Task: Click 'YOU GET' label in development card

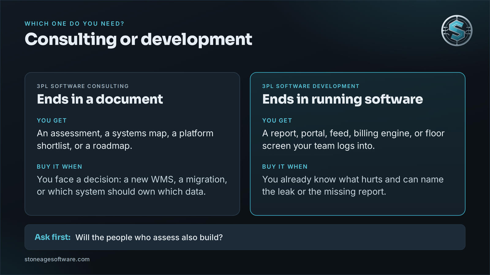Action: click(x=277, y=120)
